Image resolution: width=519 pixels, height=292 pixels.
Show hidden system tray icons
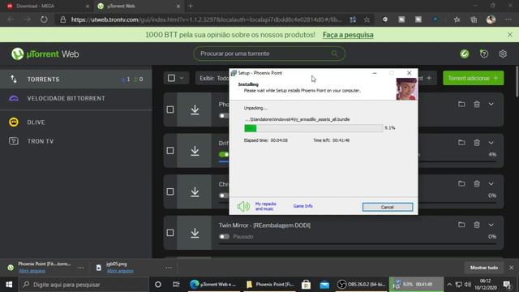pyautogui.click(x=449, y=285)
